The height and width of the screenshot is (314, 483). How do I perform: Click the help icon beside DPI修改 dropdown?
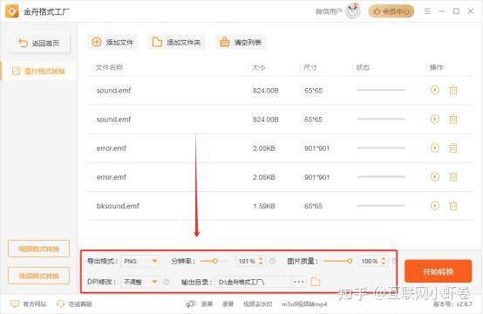(167, 282)
